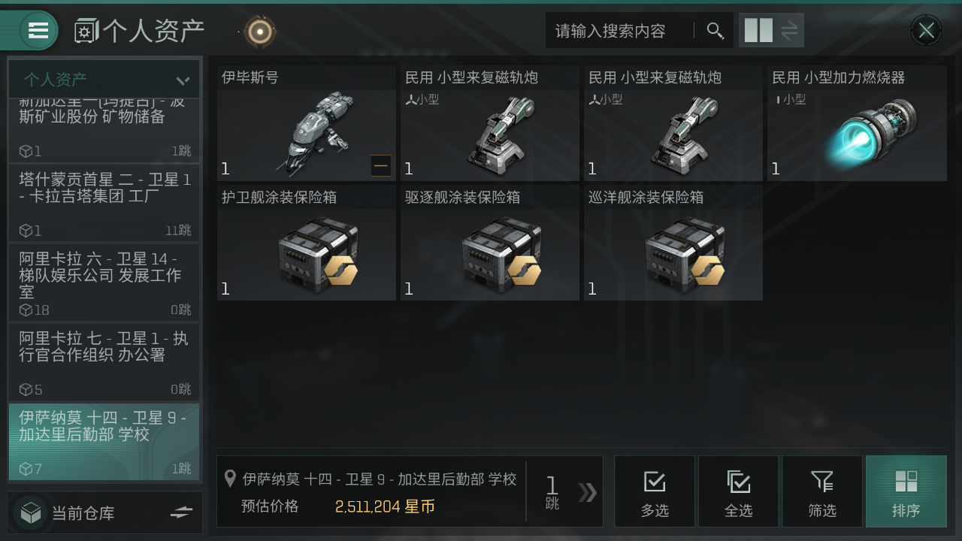962x541 pixels.
Task: Click the location pin icon
Action: point(231,479)
